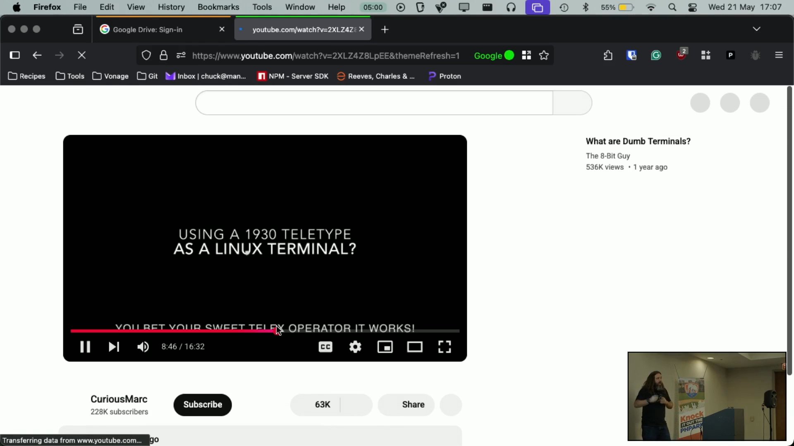Switch to Google Drive Sign-in tab
Screen dimensions: 794x446
(x=148, y=29)
